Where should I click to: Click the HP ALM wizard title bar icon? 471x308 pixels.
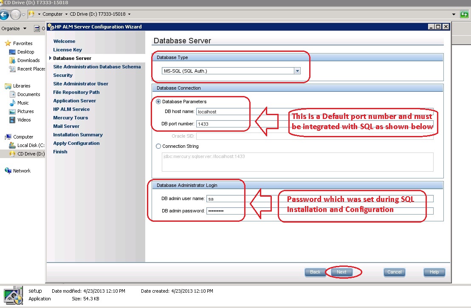(51, 27)
